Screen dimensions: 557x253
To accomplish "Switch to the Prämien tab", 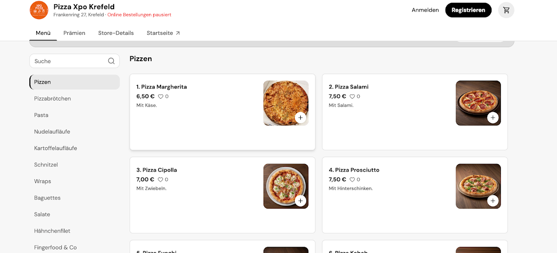I will [74, 33].
